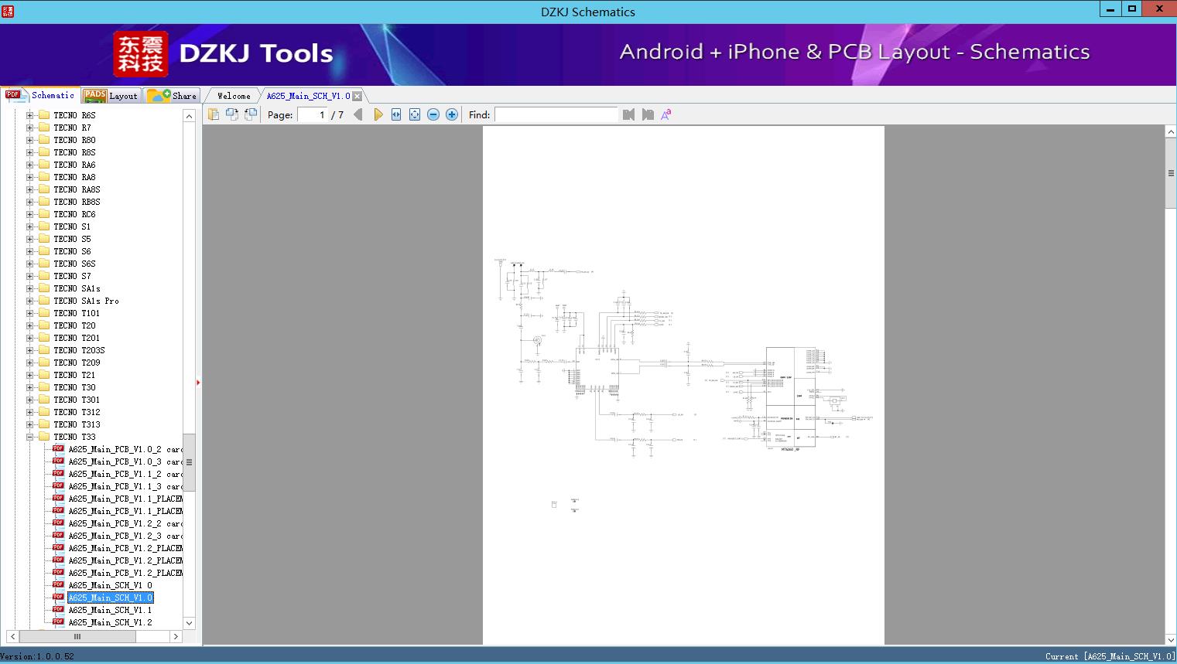This screenshot has height=664, width=1177.
Task: Expand the TECNO S1 folder
Action: 30,226
